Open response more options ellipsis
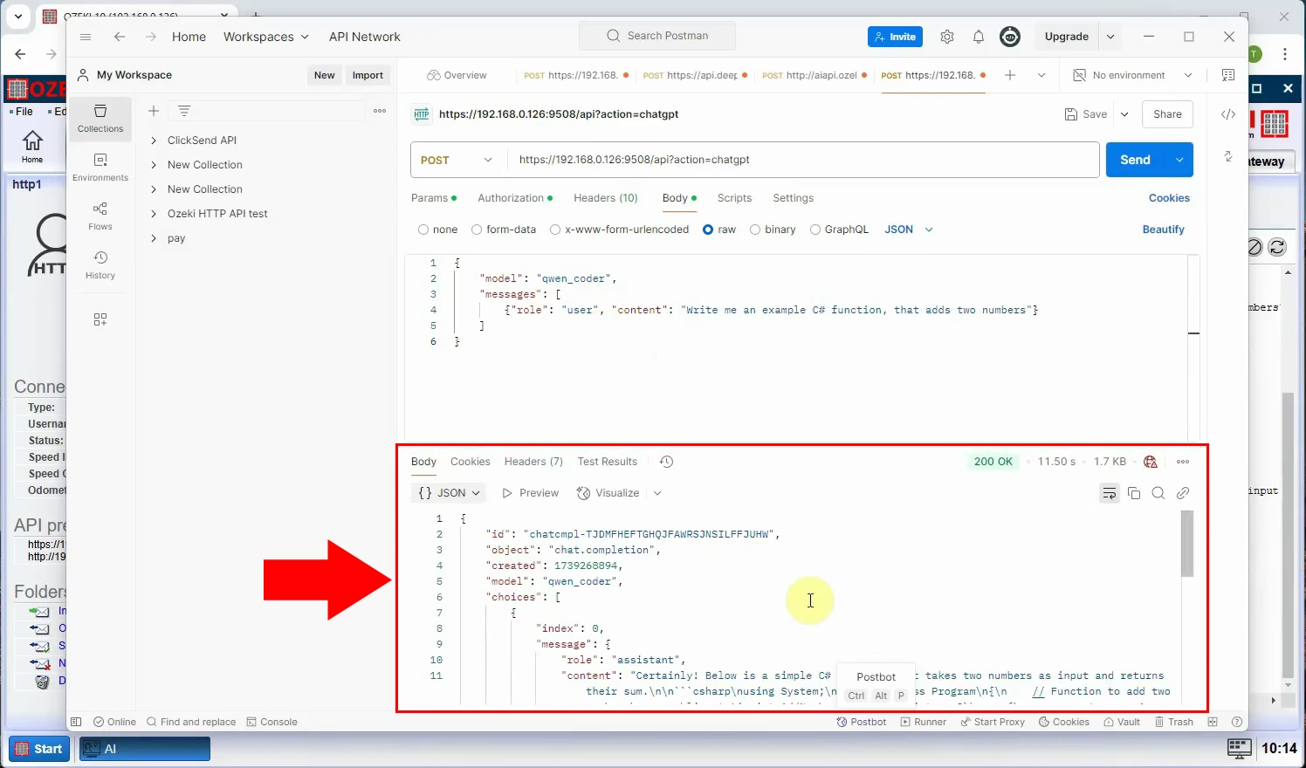This screenshot has height=768, width=1306. [1183, 462]
